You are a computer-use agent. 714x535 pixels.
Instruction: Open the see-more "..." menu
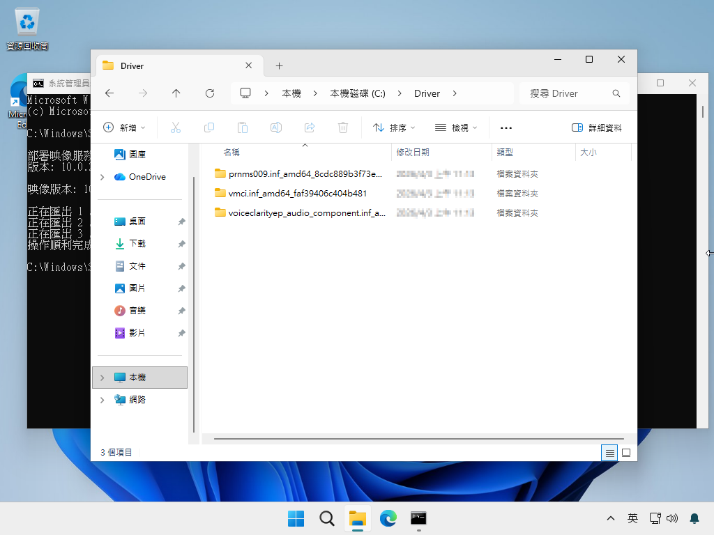[x=506, y=127]
